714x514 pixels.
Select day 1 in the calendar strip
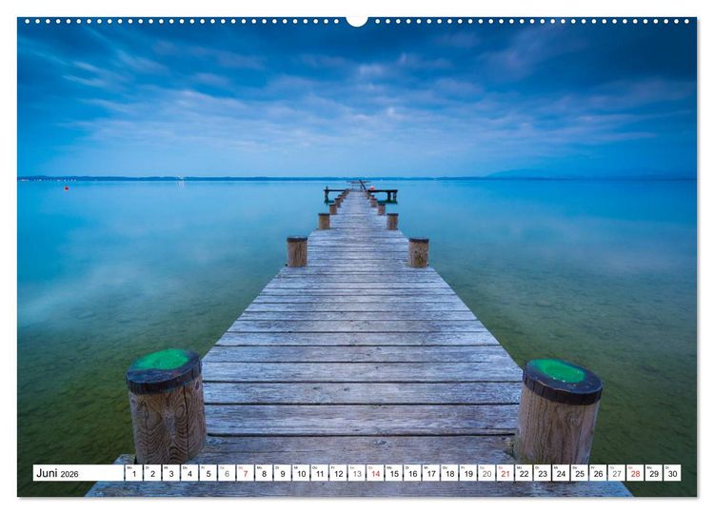coord(134,472)
